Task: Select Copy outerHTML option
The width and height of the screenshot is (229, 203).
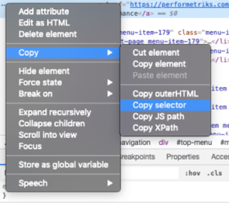Action: click(165, 94)
